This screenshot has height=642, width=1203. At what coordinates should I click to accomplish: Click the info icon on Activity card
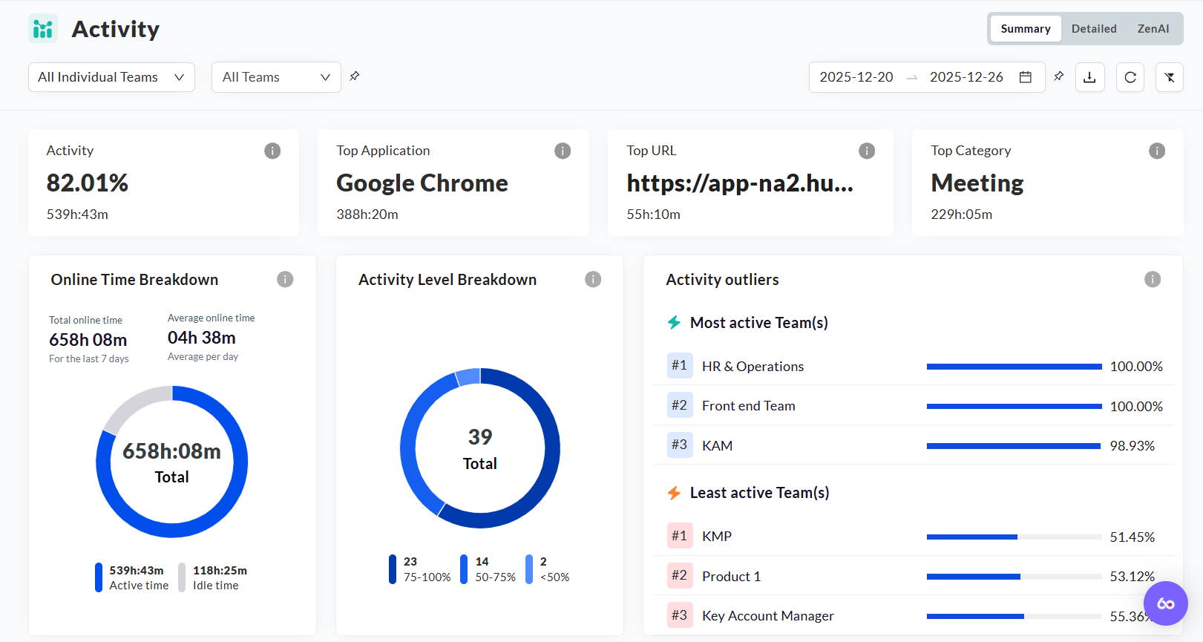(x=272, y=151)
